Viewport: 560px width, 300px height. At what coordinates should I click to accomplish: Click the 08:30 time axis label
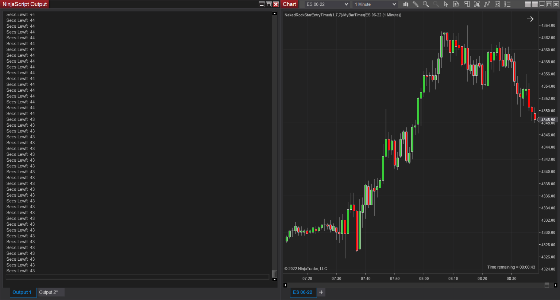point(511,279)
